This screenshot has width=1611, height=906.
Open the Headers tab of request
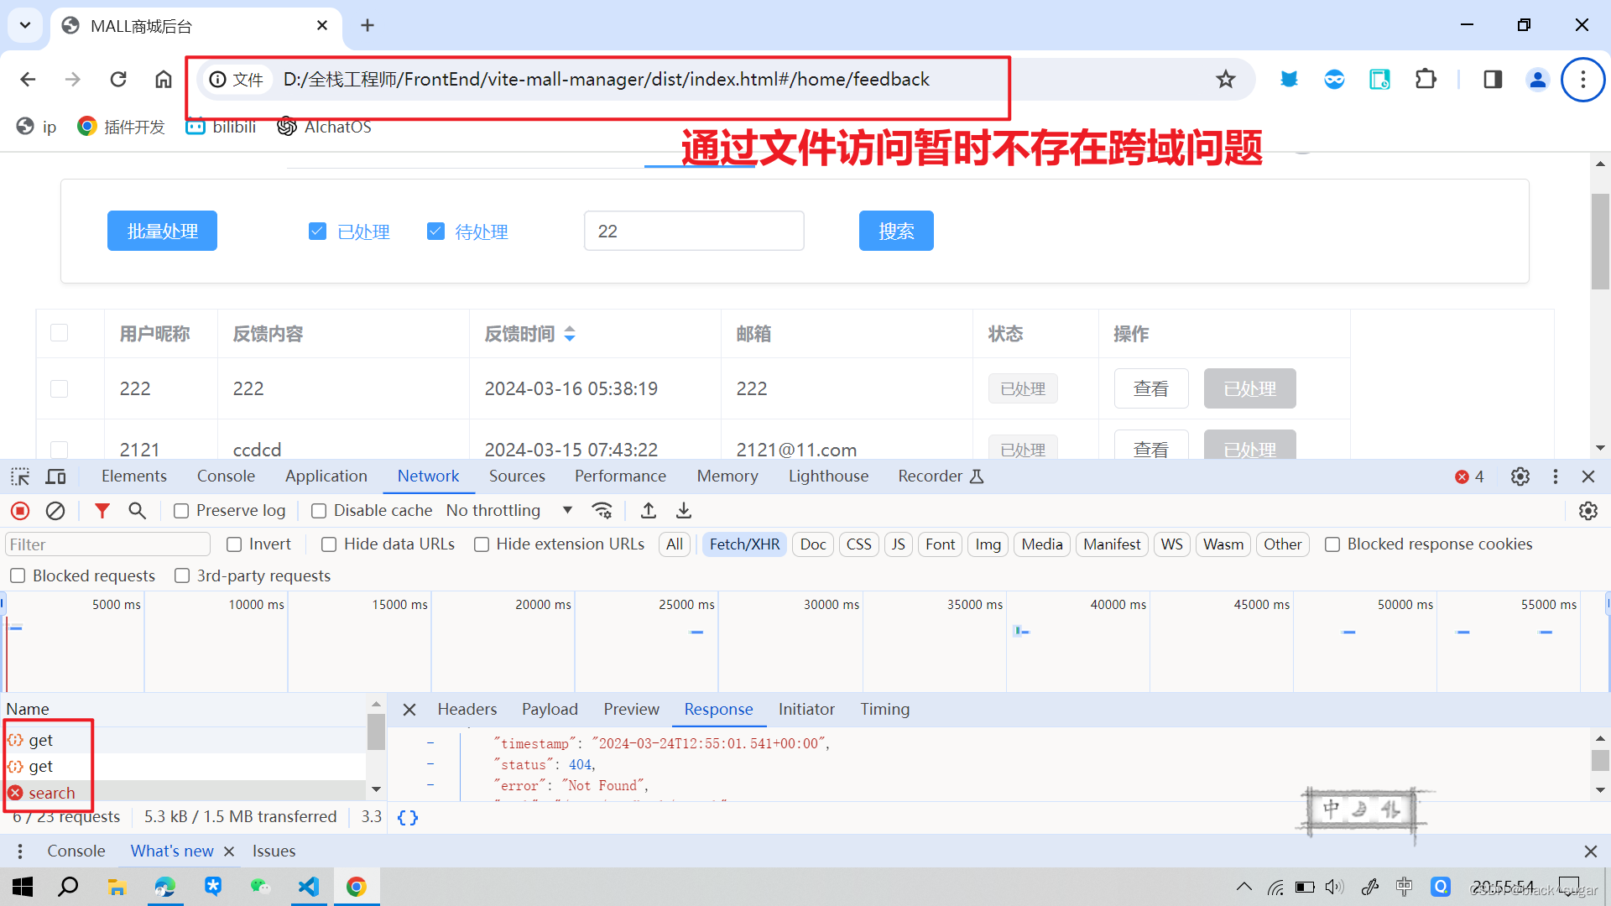467,710
